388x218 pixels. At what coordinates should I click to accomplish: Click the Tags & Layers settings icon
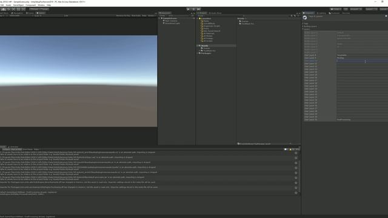pos(305,18)
